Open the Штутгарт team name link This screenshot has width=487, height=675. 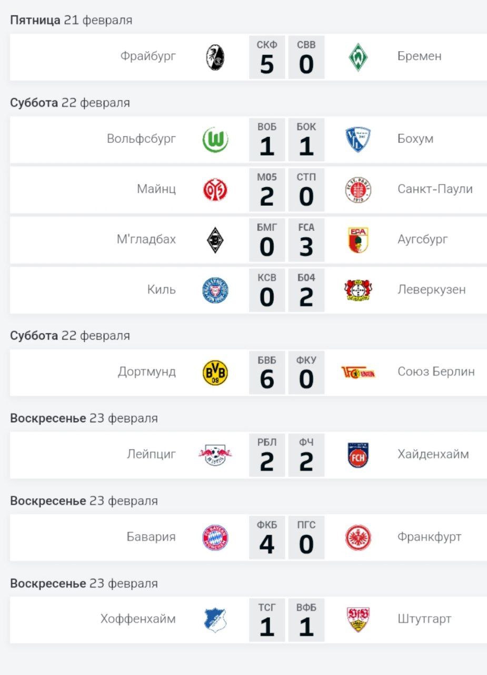click(x=424, y=619)
